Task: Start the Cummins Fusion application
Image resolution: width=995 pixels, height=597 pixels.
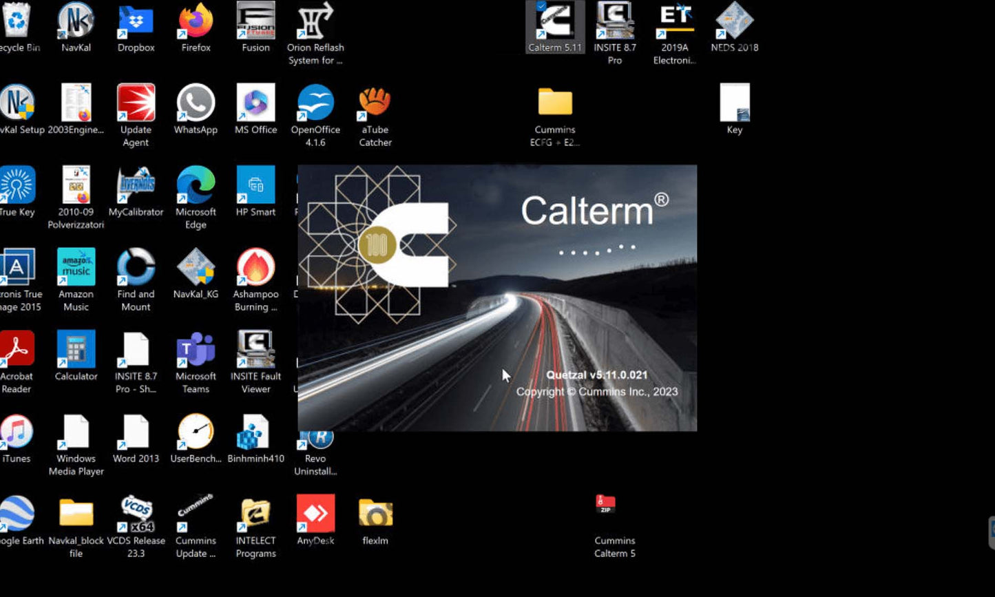Action: [x=255, y=21]
